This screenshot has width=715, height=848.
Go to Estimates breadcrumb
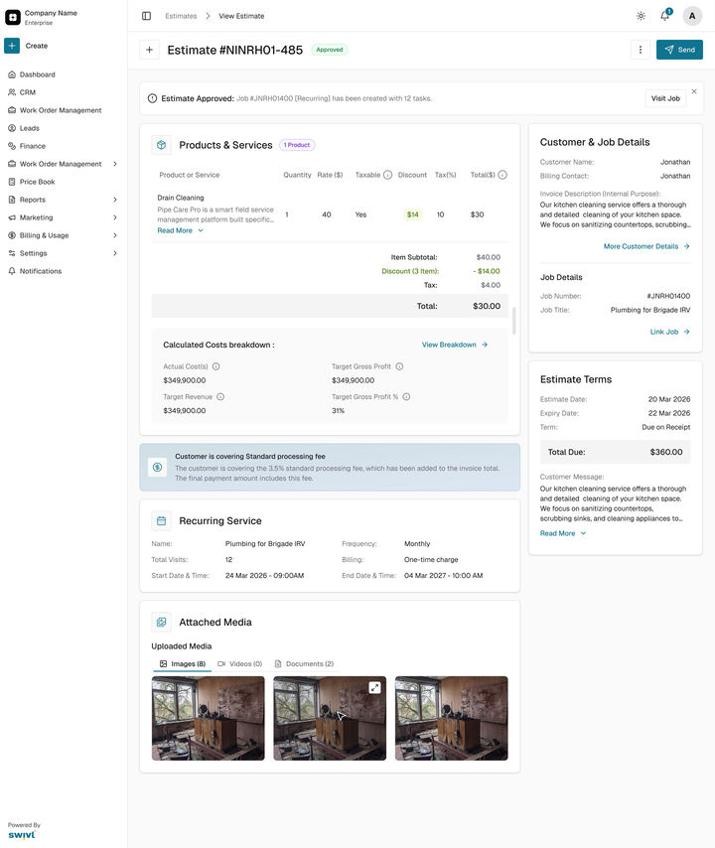coord(181,16)
